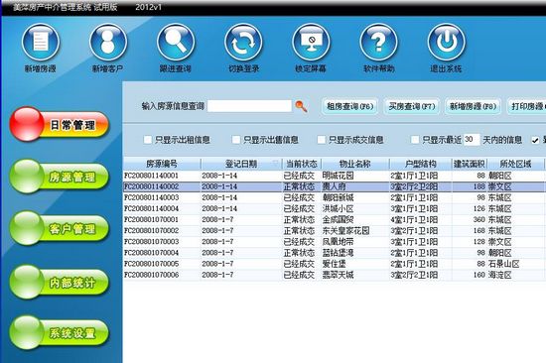The width and height of the screenshot is (546, 363).
Task: Open the 客户管理 sidebar section
Action: (60, 228)
